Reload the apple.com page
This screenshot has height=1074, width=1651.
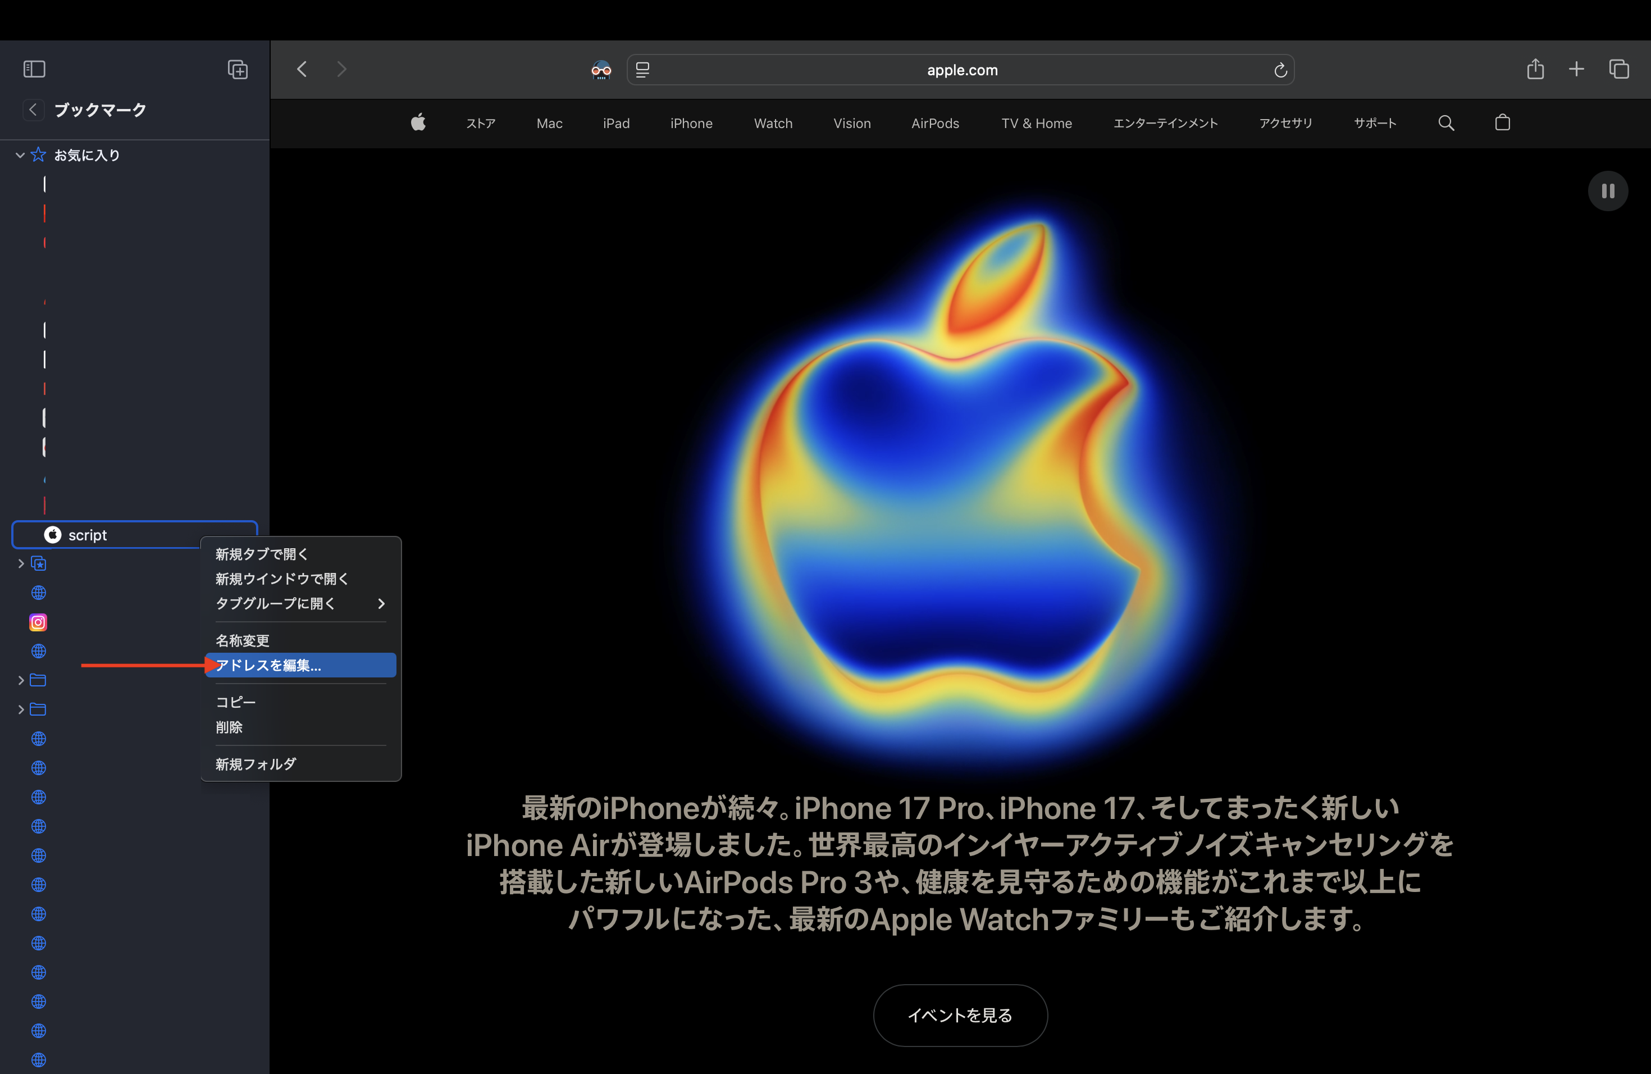pyautogui.click(x=1280, y=70)
